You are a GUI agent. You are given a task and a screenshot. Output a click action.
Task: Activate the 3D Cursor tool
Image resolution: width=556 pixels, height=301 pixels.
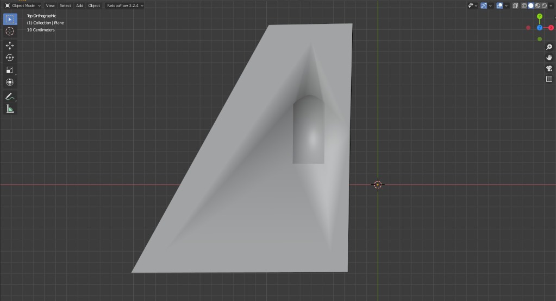click(x=10, y=31)
